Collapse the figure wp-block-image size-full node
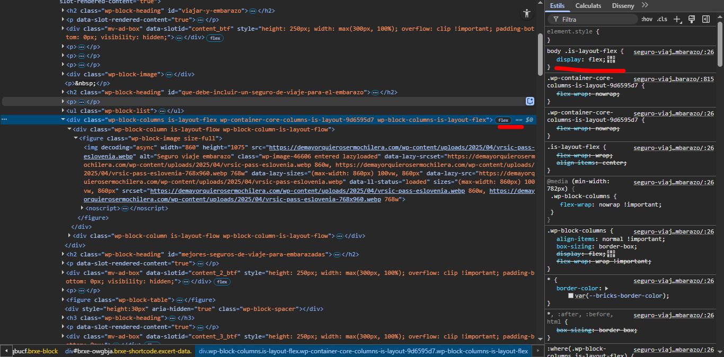Viewport: 724px width, 357px height. point(76,138)
